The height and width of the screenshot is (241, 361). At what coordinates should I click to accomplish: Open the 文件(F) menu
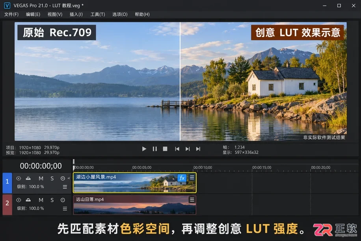tap(11, 14)
